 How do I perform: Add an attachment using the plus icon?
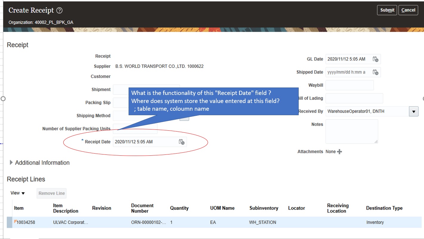(x=339, y=151)
